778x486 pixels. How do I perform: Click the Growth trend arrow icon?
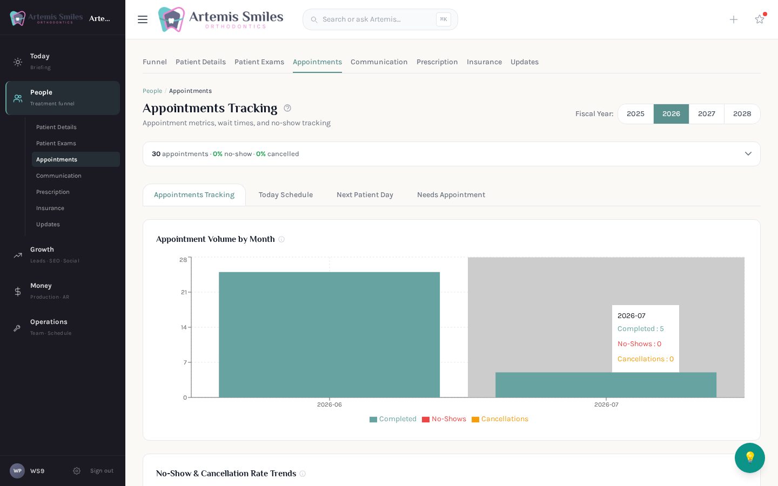18,255
